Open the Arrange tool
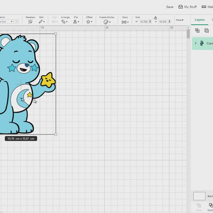 pyautogui.click(x=63, y=22)
